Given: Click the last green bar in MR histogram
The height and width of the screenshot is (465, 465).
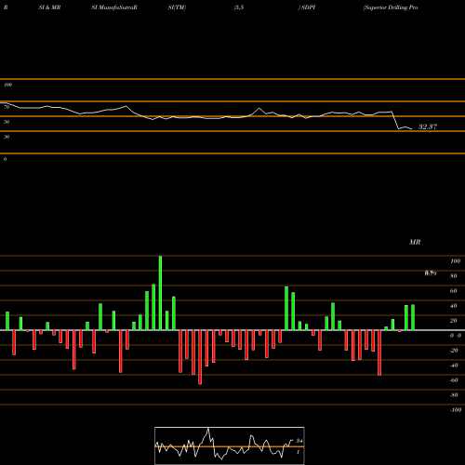Looking at the screenshot, I should 413,317.
